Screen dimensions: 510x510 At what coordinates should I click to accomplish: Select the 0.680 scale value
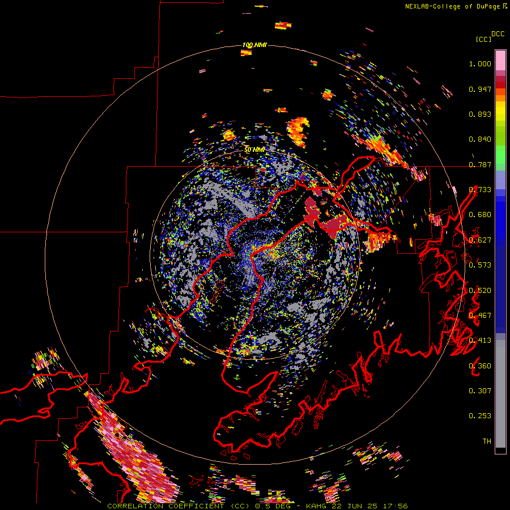pos(480,215)
